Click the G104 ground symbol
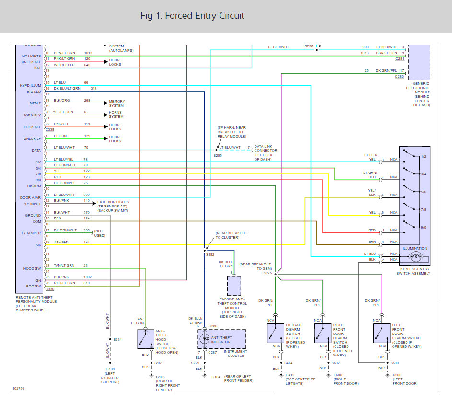 coord(204,376)
